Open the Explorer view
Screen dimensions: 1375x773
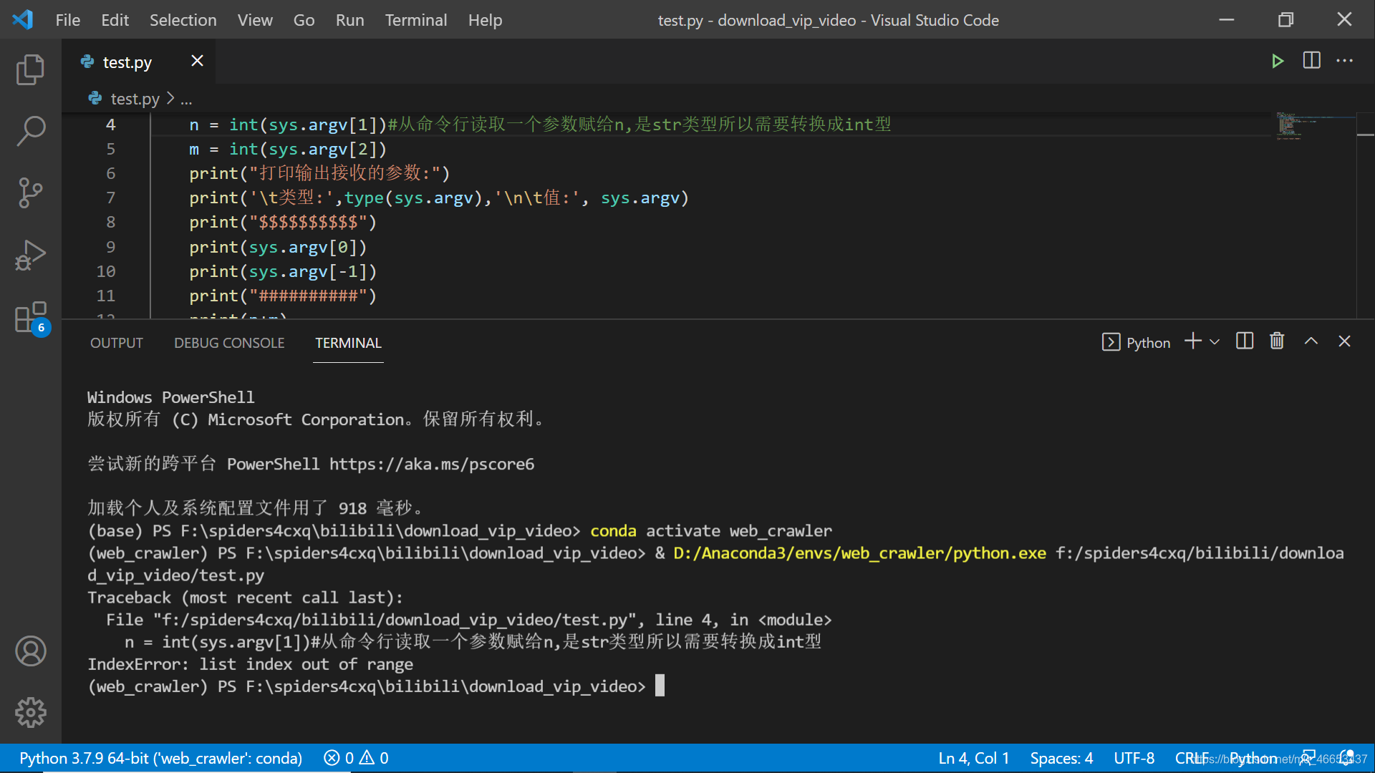coord(30,69)
